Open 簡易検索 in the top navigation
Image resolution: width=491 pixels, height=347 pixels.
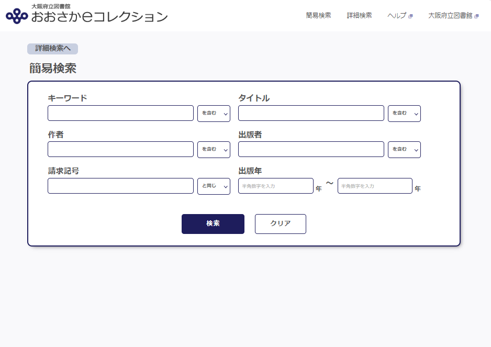[318, 15]
